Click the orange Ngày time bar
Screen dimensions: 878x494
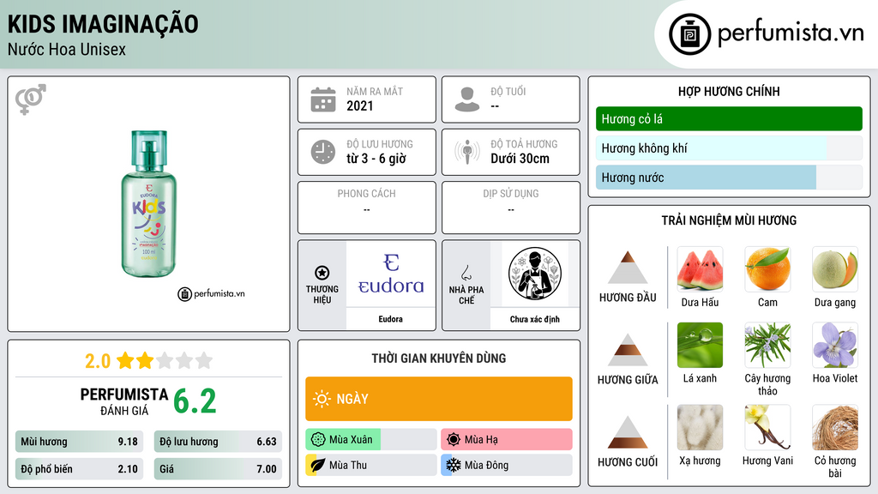439,399
